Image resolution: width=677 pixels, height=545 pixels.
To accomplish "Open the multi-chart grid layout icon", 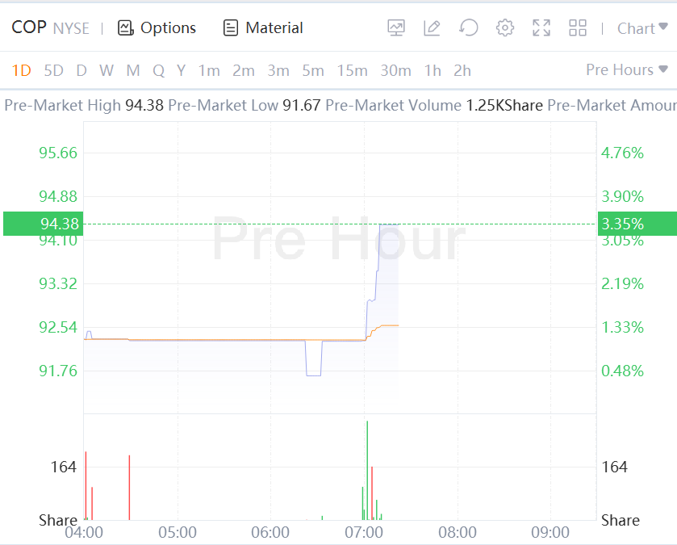I will click(x=578, y=28).
